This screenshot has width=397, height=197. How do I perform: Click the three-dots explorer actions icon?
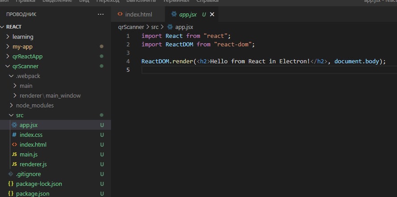coord(100,14)
